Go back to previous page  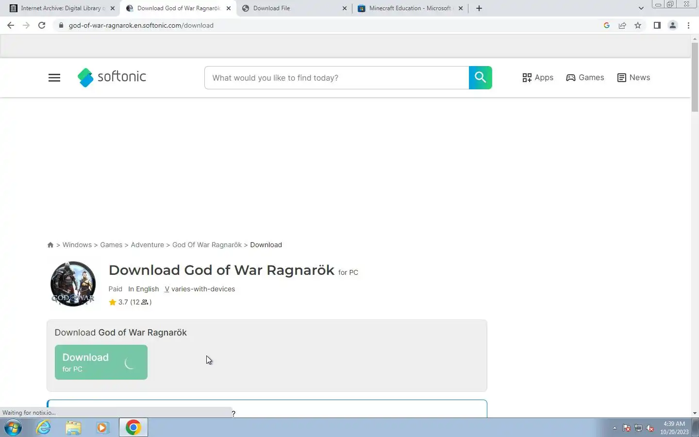point(11,25)
